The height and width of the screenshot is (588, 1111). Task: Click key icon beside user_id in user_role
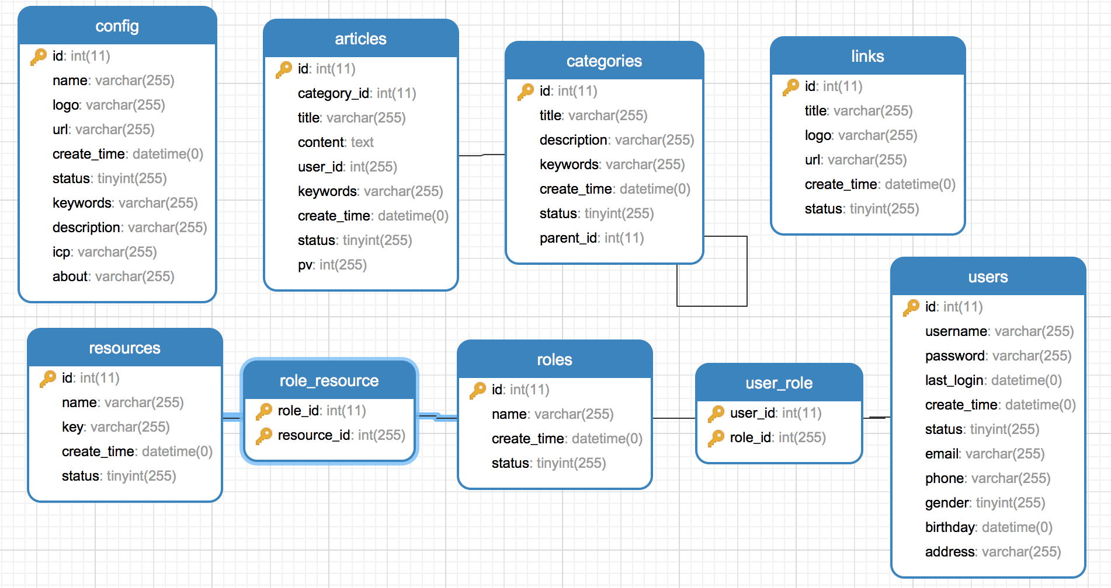tap(716, 414)
